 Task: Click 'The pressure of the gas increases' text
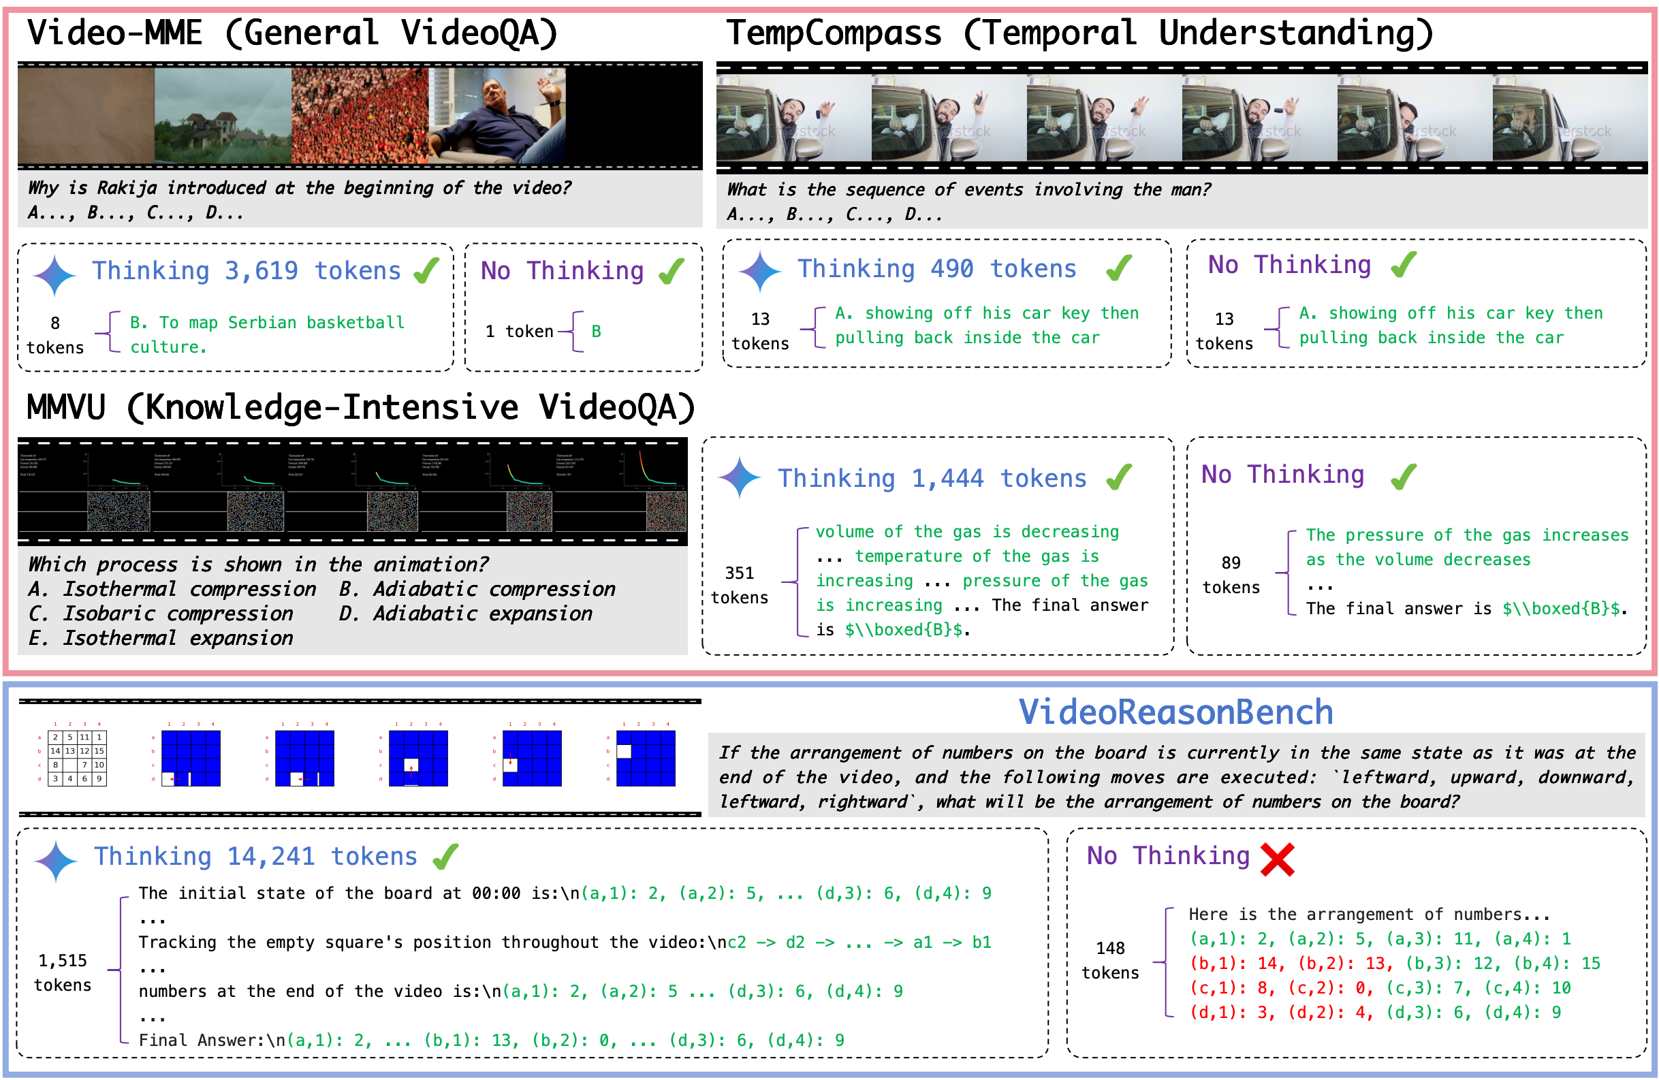[x=1468, y=535]
